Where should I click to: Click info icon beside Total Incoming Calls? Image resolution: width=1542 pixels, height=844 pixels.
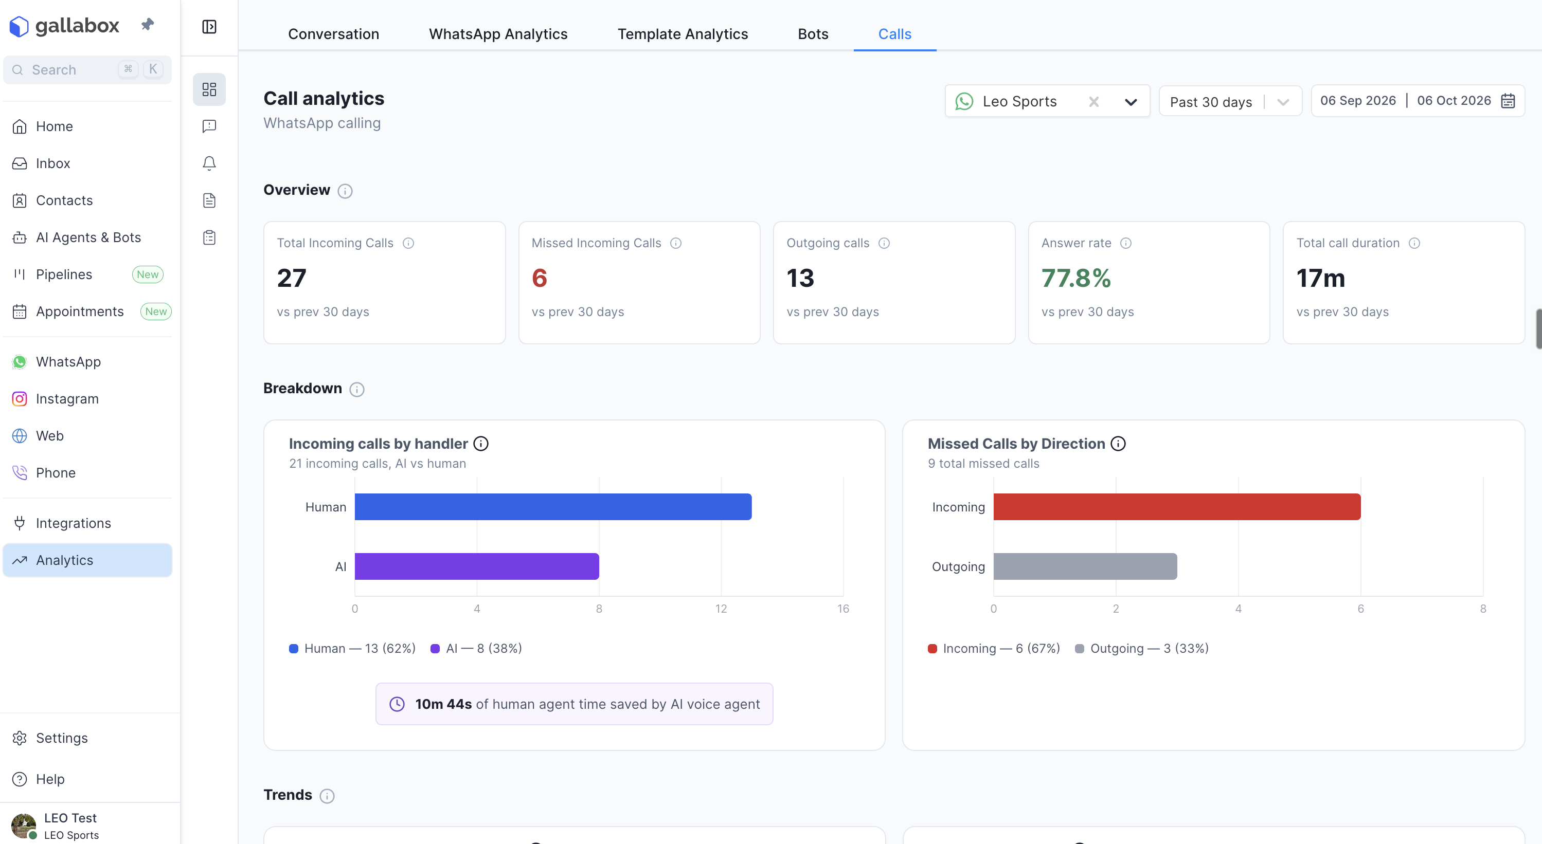click(408, 243)
